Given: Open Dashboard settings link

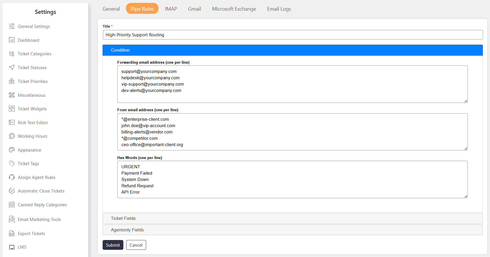Looking at the screenshot, I should click(x=28, y=40).
